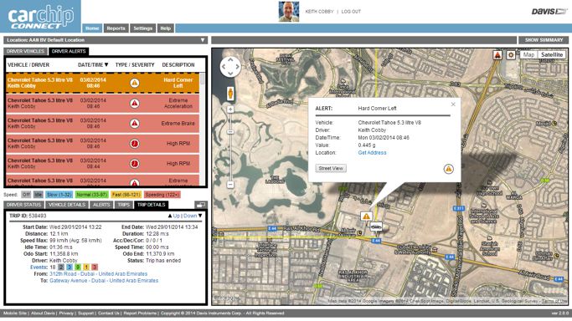Click the orange warning marker on map
Screen dimensions: 572x321
(366, 217)
